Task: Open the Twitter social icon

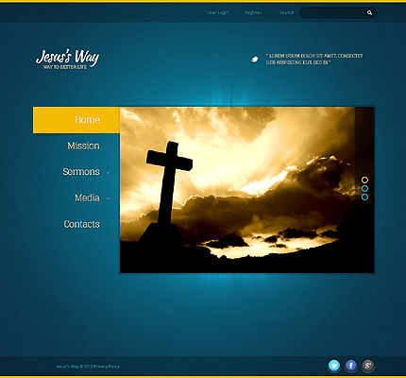Action: pos(334,366)
